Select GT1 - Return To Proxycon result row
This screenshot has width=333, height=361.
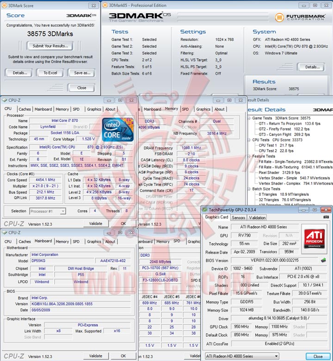click(289, 124)
